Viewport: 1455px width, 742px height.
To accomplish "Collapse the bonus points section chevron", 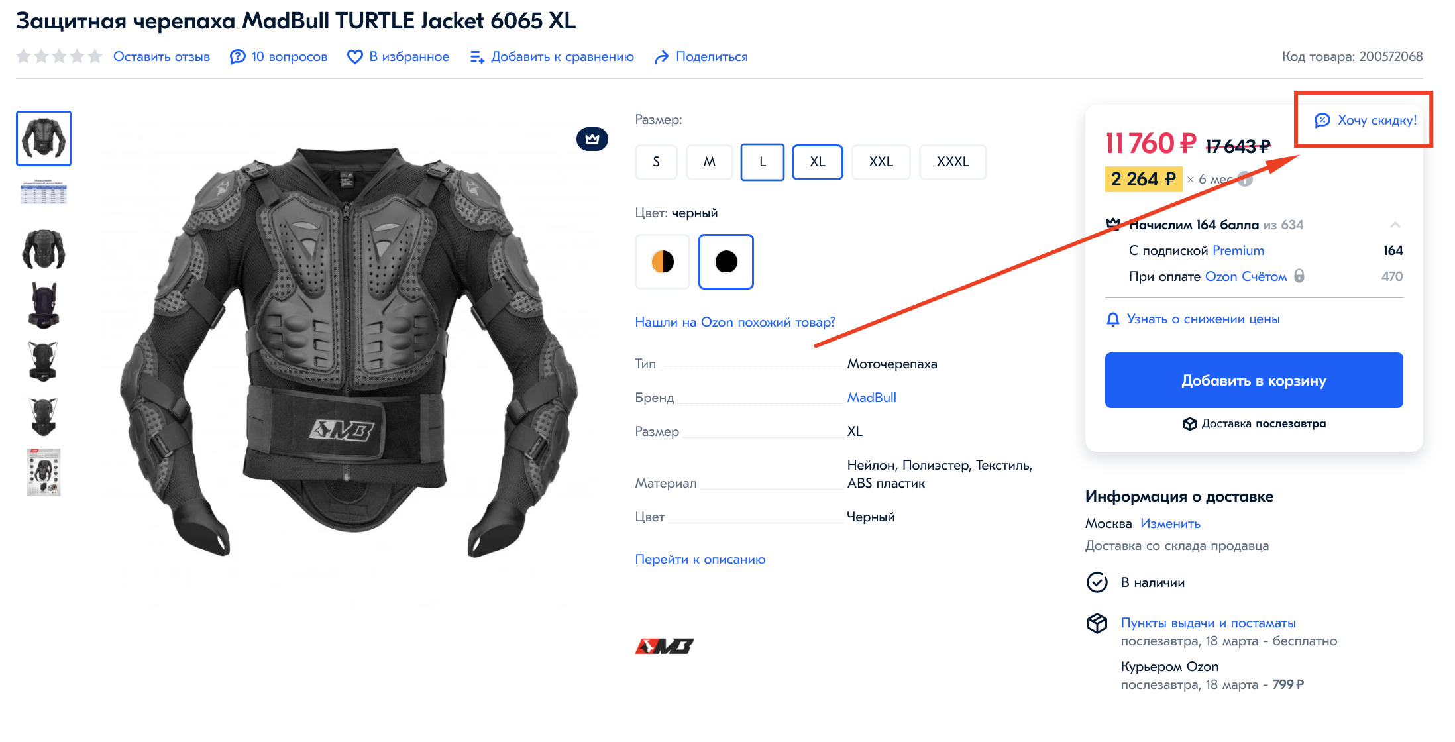I will [x=1395, y=225].
